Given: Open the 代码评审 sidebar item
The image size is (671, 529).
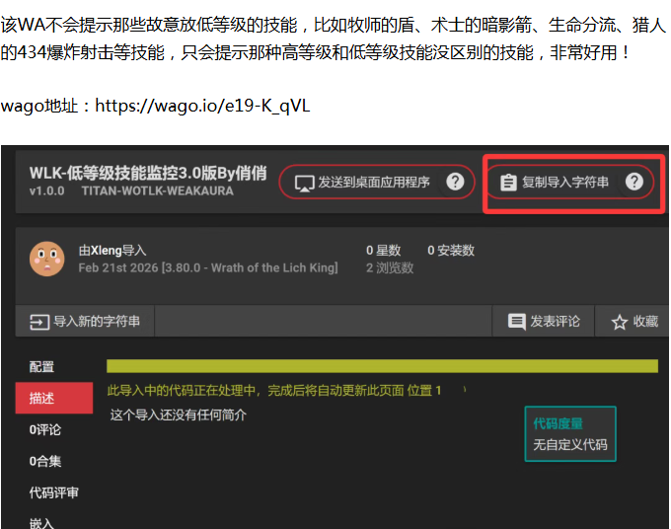Looking at the screenshot, I should (53, 492).
